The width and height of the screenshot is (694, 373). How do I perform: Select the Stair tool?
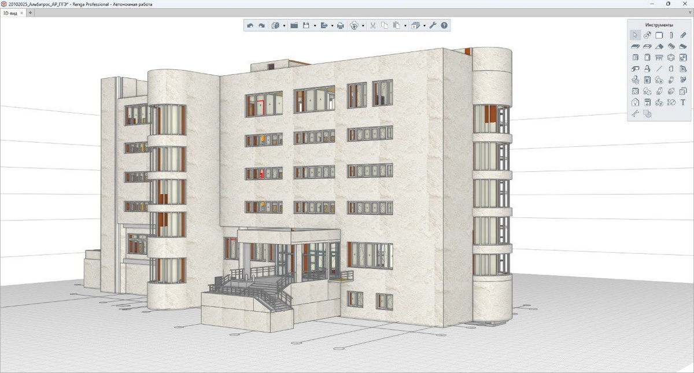click(671, 46)
